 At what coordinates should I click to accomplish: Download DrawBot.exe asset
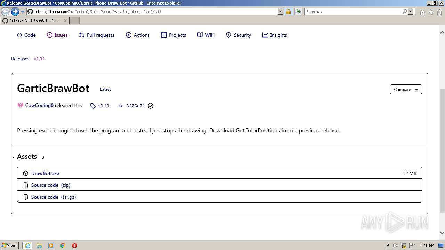click(45, 173)
